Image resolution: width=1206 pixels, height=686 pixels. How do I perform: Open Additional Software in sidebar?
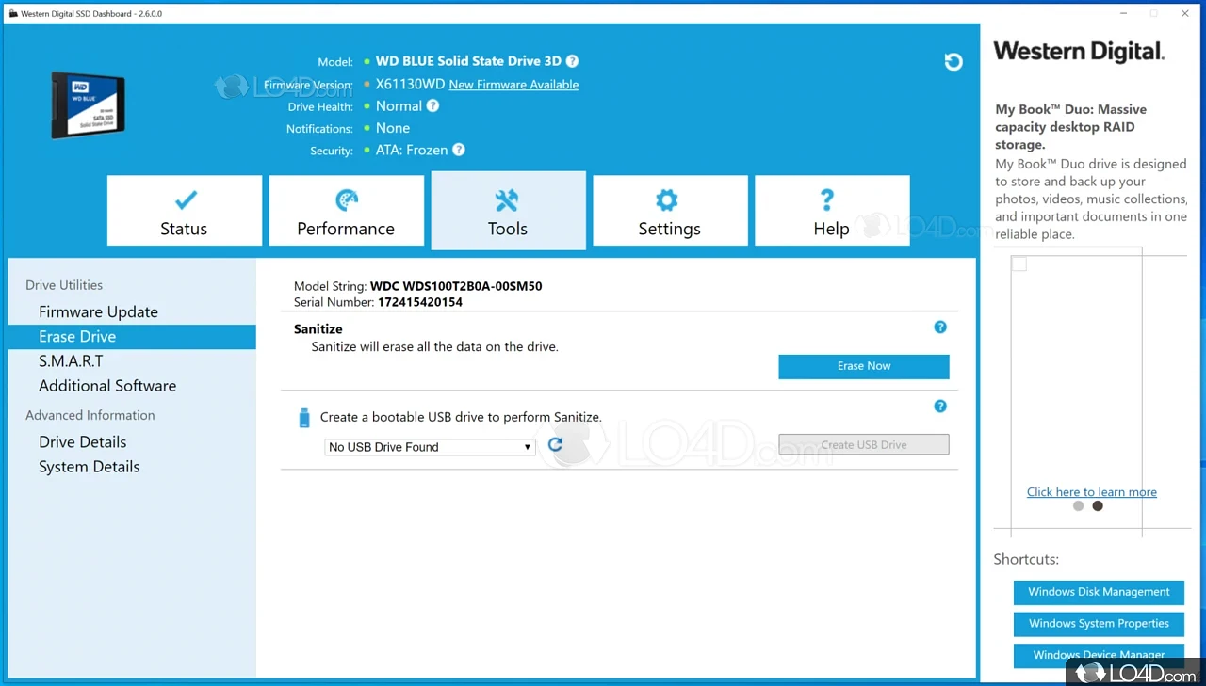tap(107, 386)
